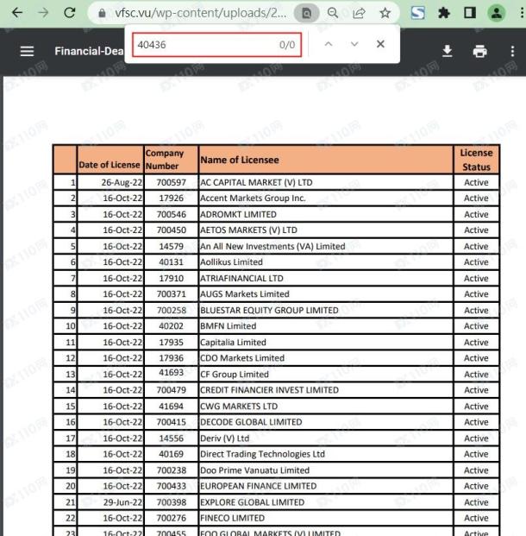Screen dimensions: 526x536
Task: Select Accent Markets Group Inc.
Action: click(x=253, y=199)
